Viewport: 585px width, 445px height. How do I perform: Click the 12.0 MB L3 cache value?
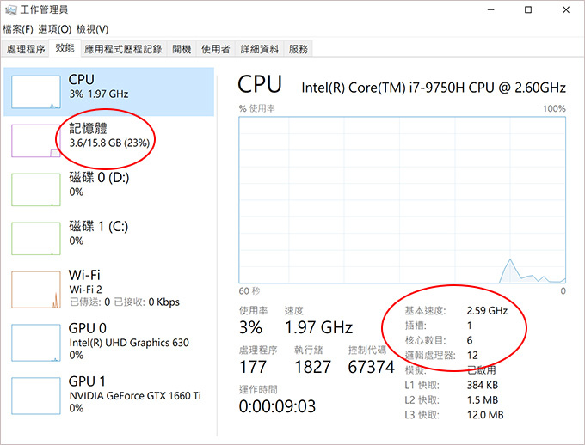485,415
